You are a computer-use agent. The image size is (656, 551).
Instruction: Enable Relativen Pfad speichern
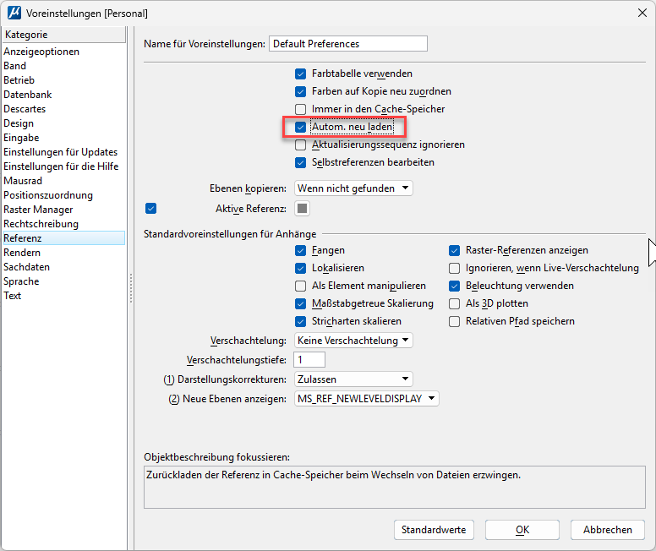tap(454, 321)
